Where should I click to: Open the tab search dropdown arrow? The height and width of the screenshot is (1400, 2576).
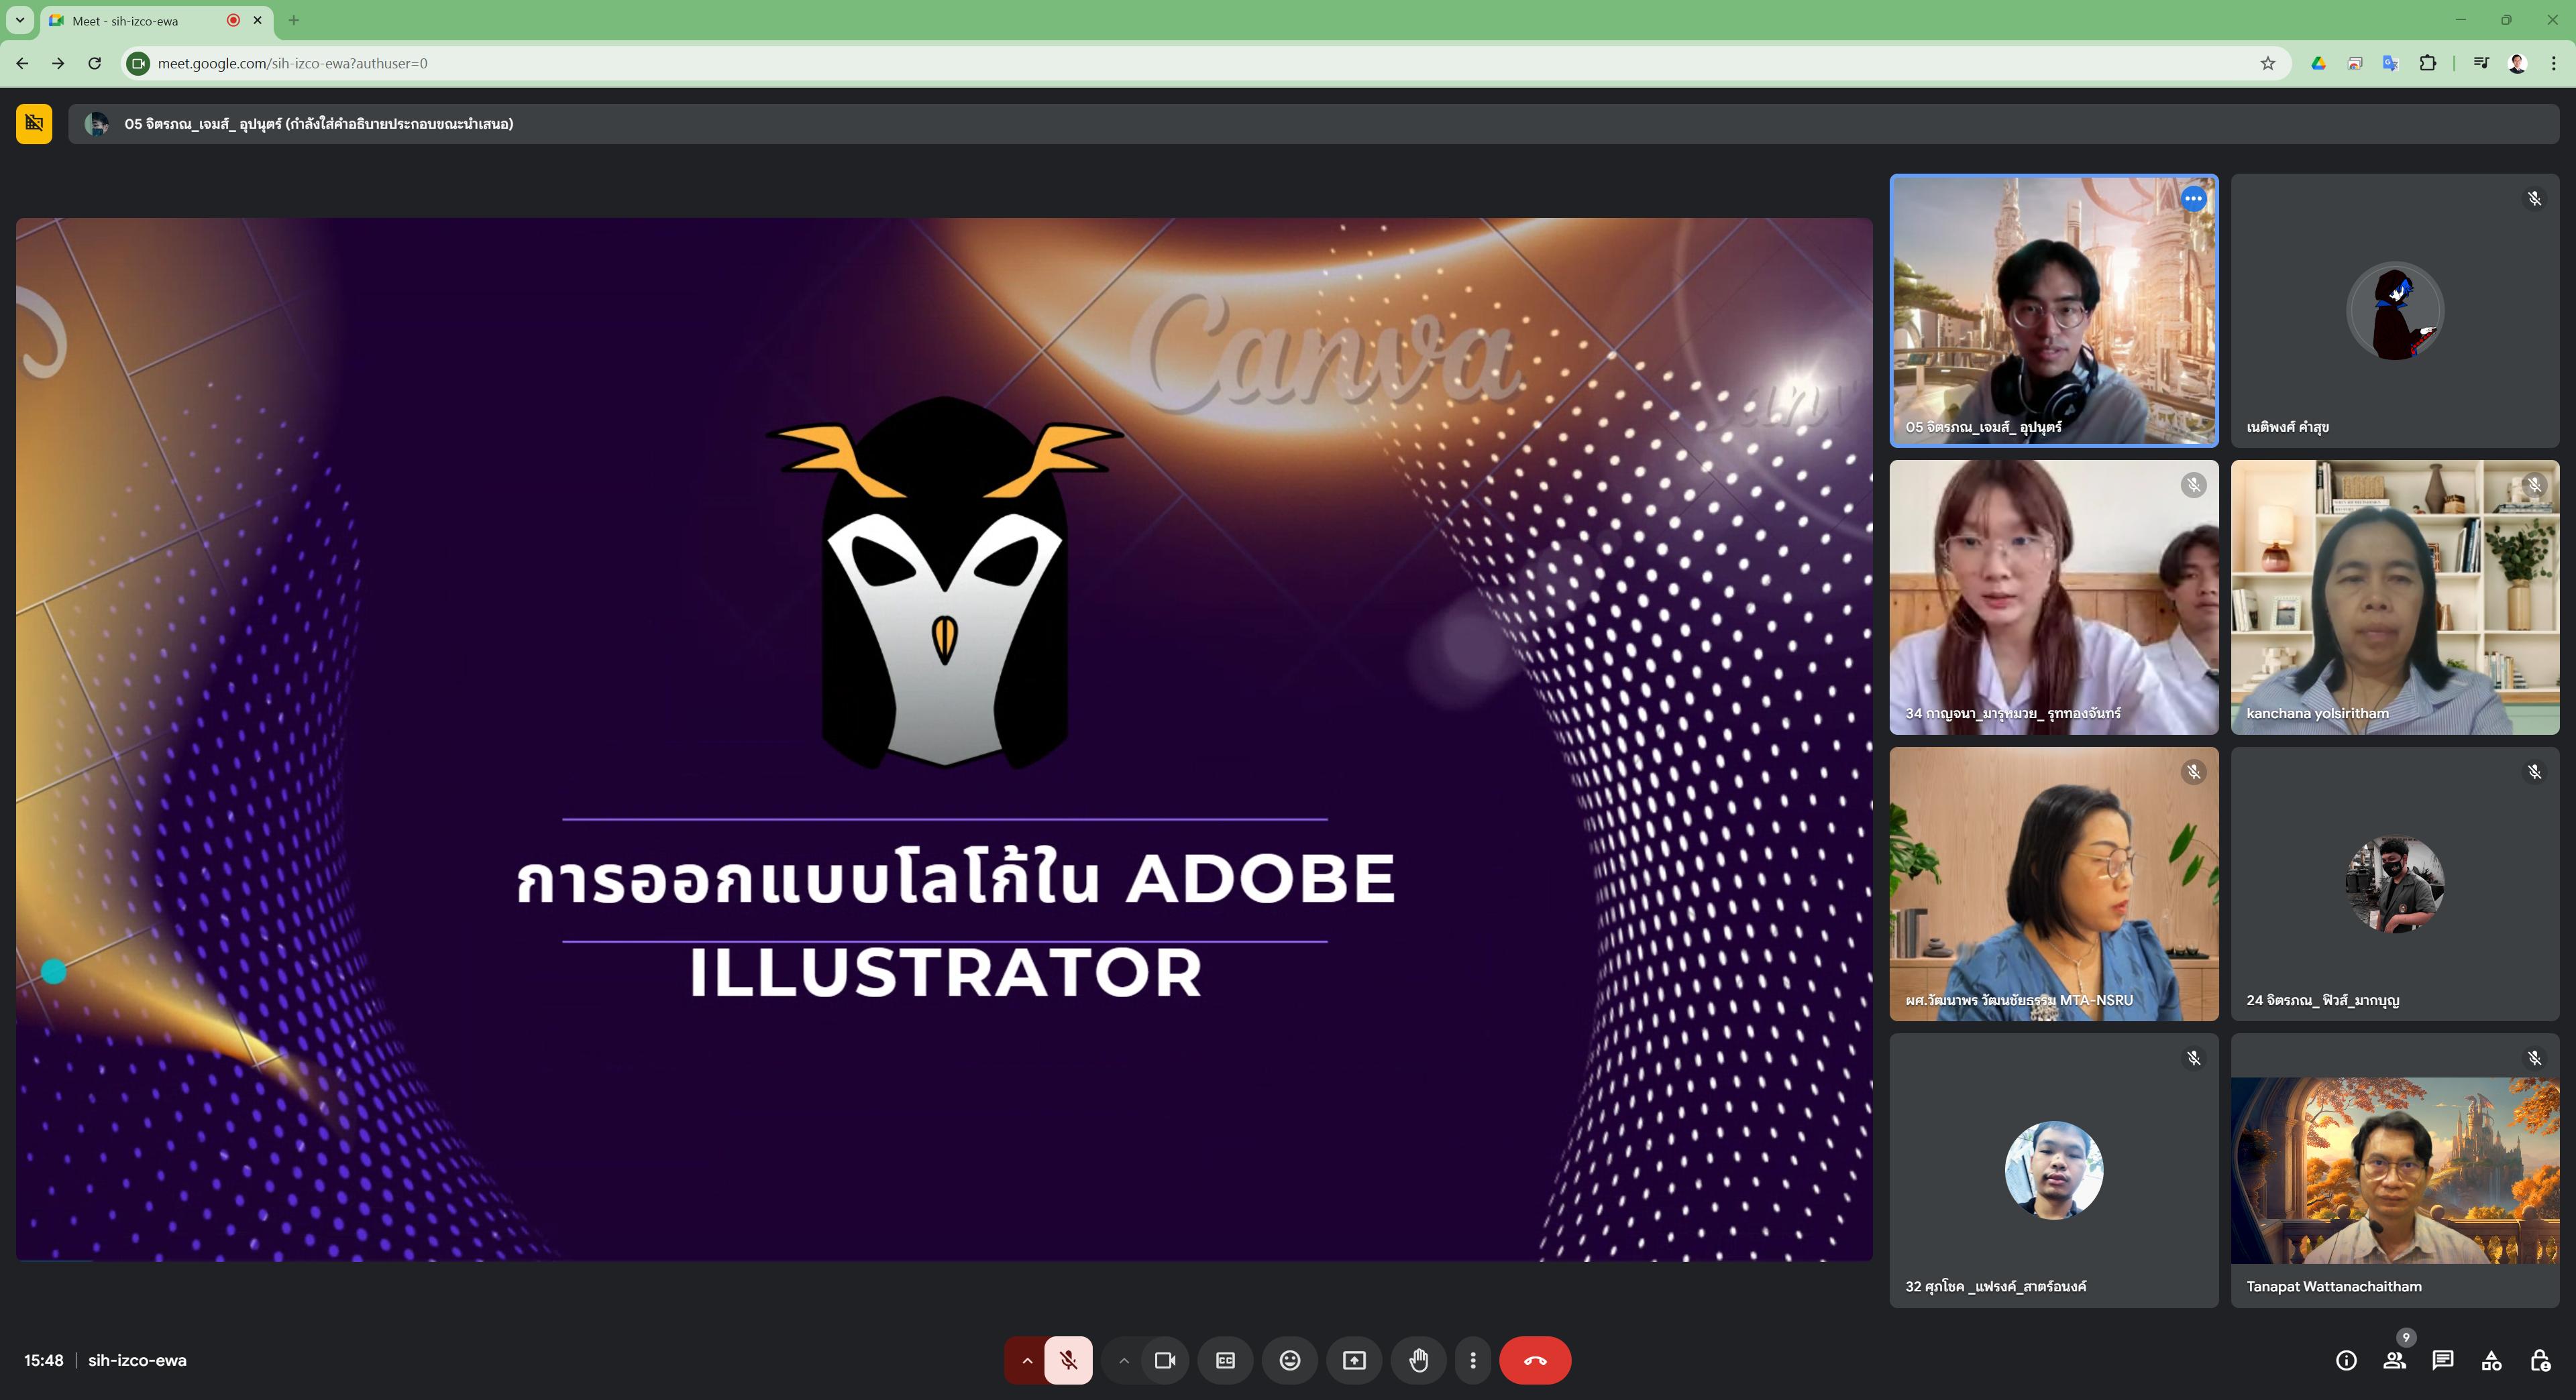(x=19, y=20)
